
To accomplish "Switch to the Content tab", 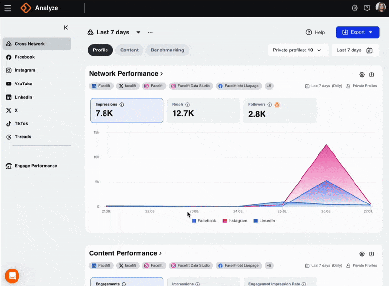I will [x=129, y=50].
